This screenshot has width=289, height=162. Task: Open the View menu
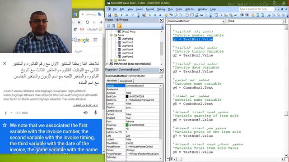pos(130,9)
